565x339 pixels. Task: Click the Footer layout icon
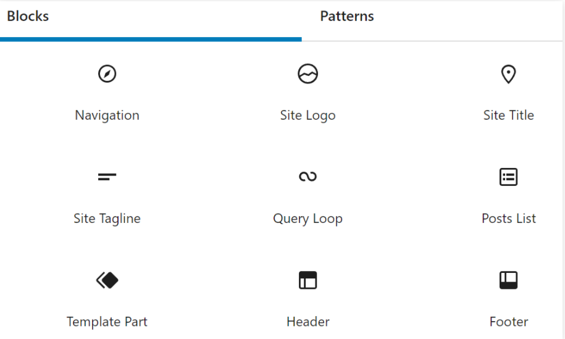(x=508, y=280)
